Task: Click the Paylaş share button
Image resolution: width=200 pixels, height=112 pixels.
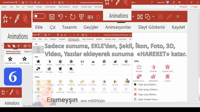Action: 194,7
